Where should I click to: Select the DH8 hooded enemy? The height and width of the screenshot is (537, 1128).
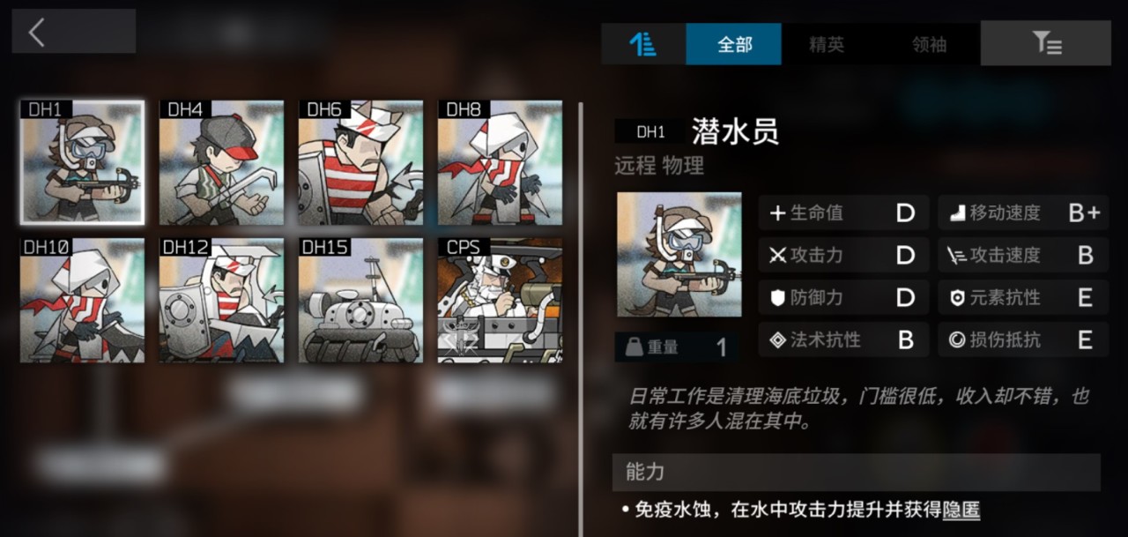pos(500,162)
